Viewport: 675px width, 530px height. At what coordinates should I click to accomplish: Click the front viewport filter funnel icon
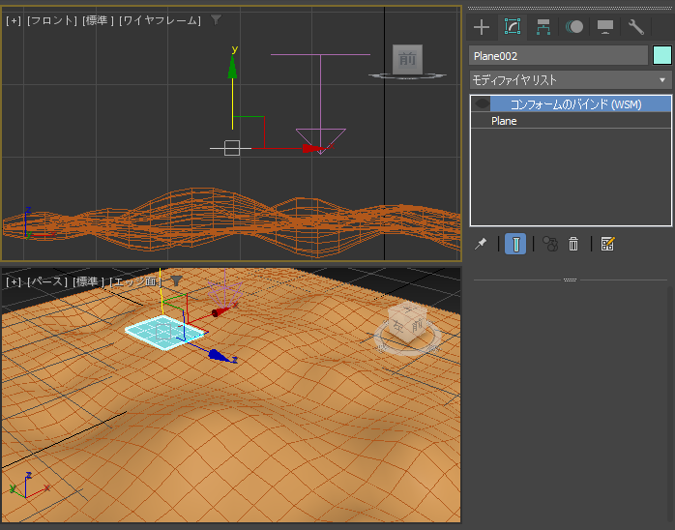[x=216, y=19]
